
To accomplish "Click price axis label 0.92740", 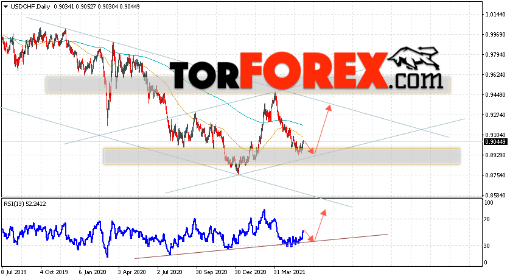I will [495, 115].
